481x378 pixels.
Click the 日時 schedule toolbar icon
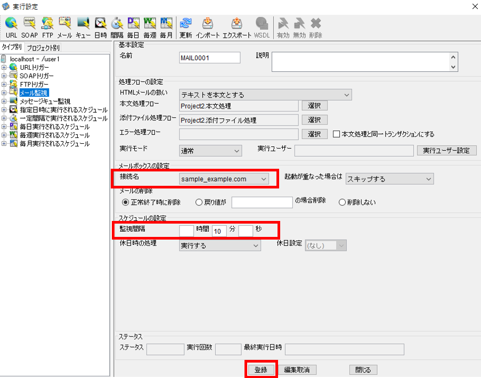click(101, 28)
